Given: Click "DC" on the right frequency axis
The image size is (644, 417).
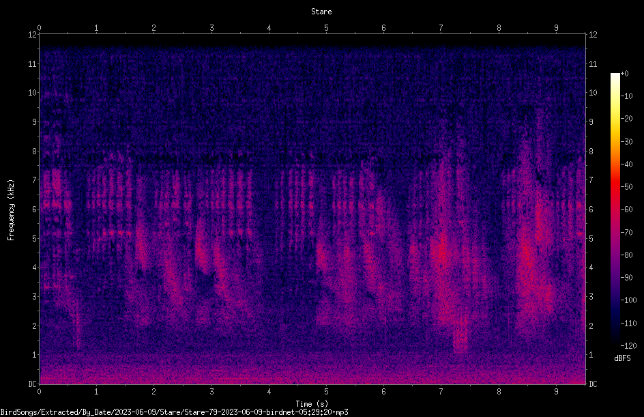Looking at the screenshot, I should pyautogui.click(x=593, y=384).
